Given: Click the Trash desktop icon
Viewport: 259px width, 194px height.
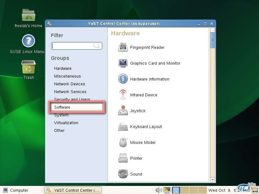Looking at the screenshot, I should tap(28, 67).
